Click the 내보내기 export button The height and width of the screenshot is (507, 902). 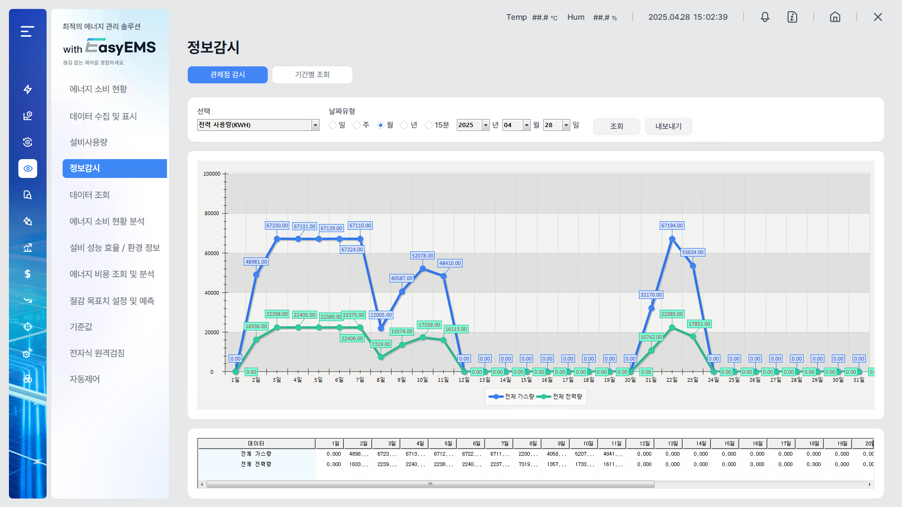(x=668, y=126)
